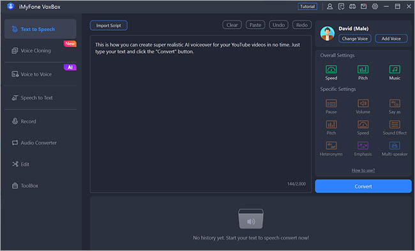Click the David (Male) voice name

(x=353, y=29)
